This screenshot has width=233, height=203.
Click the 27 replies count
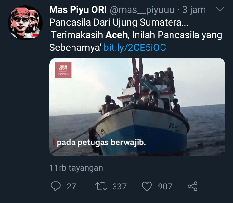[72, 187]
